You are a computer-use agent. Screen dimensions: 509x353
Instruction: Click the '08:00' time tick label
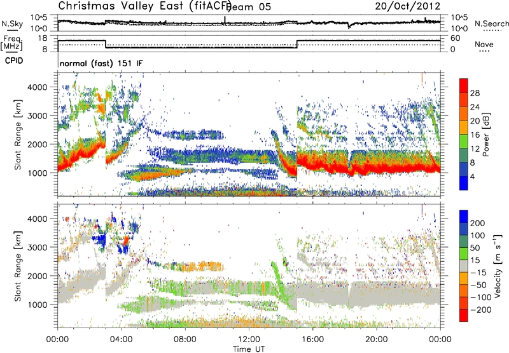185,340
